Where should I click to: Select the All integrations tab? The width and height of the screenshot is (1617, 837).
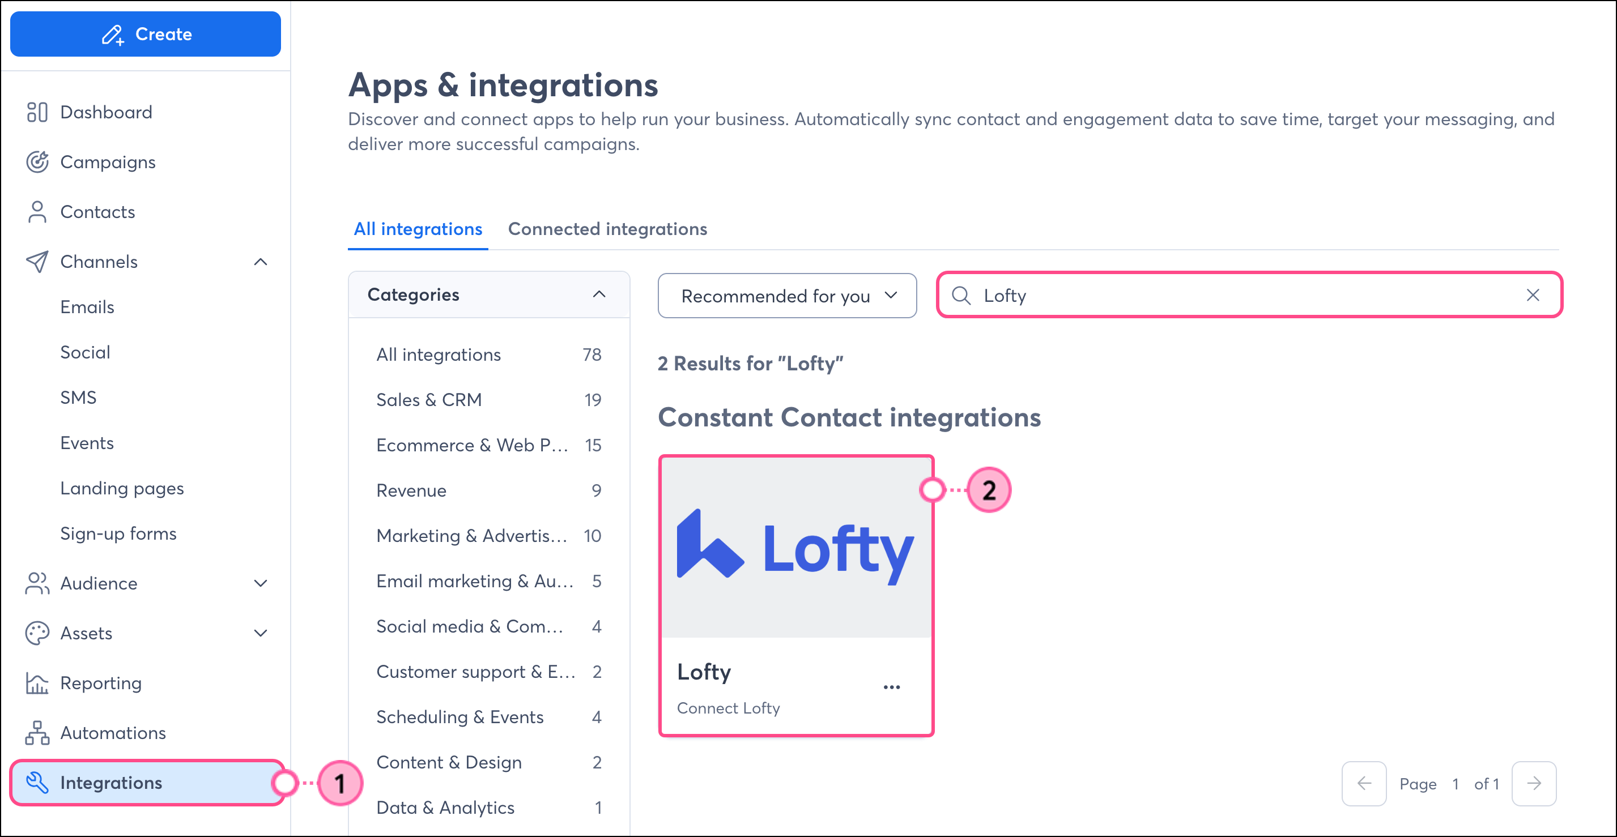418,229
